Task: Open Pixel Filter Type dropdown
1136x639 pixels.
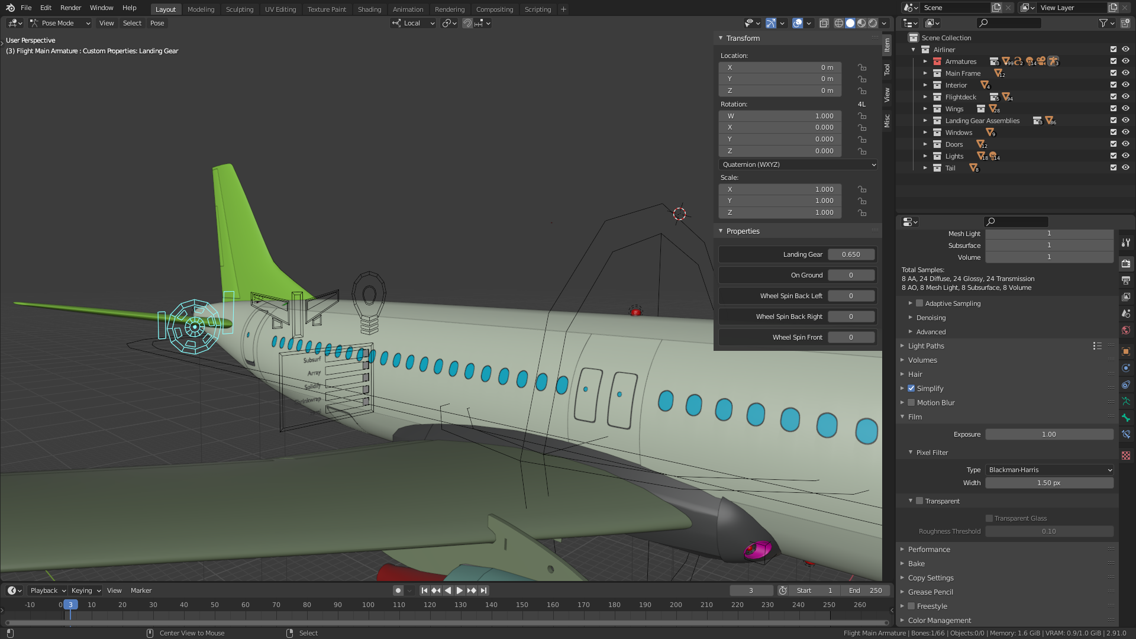Action: point(1049,470)
